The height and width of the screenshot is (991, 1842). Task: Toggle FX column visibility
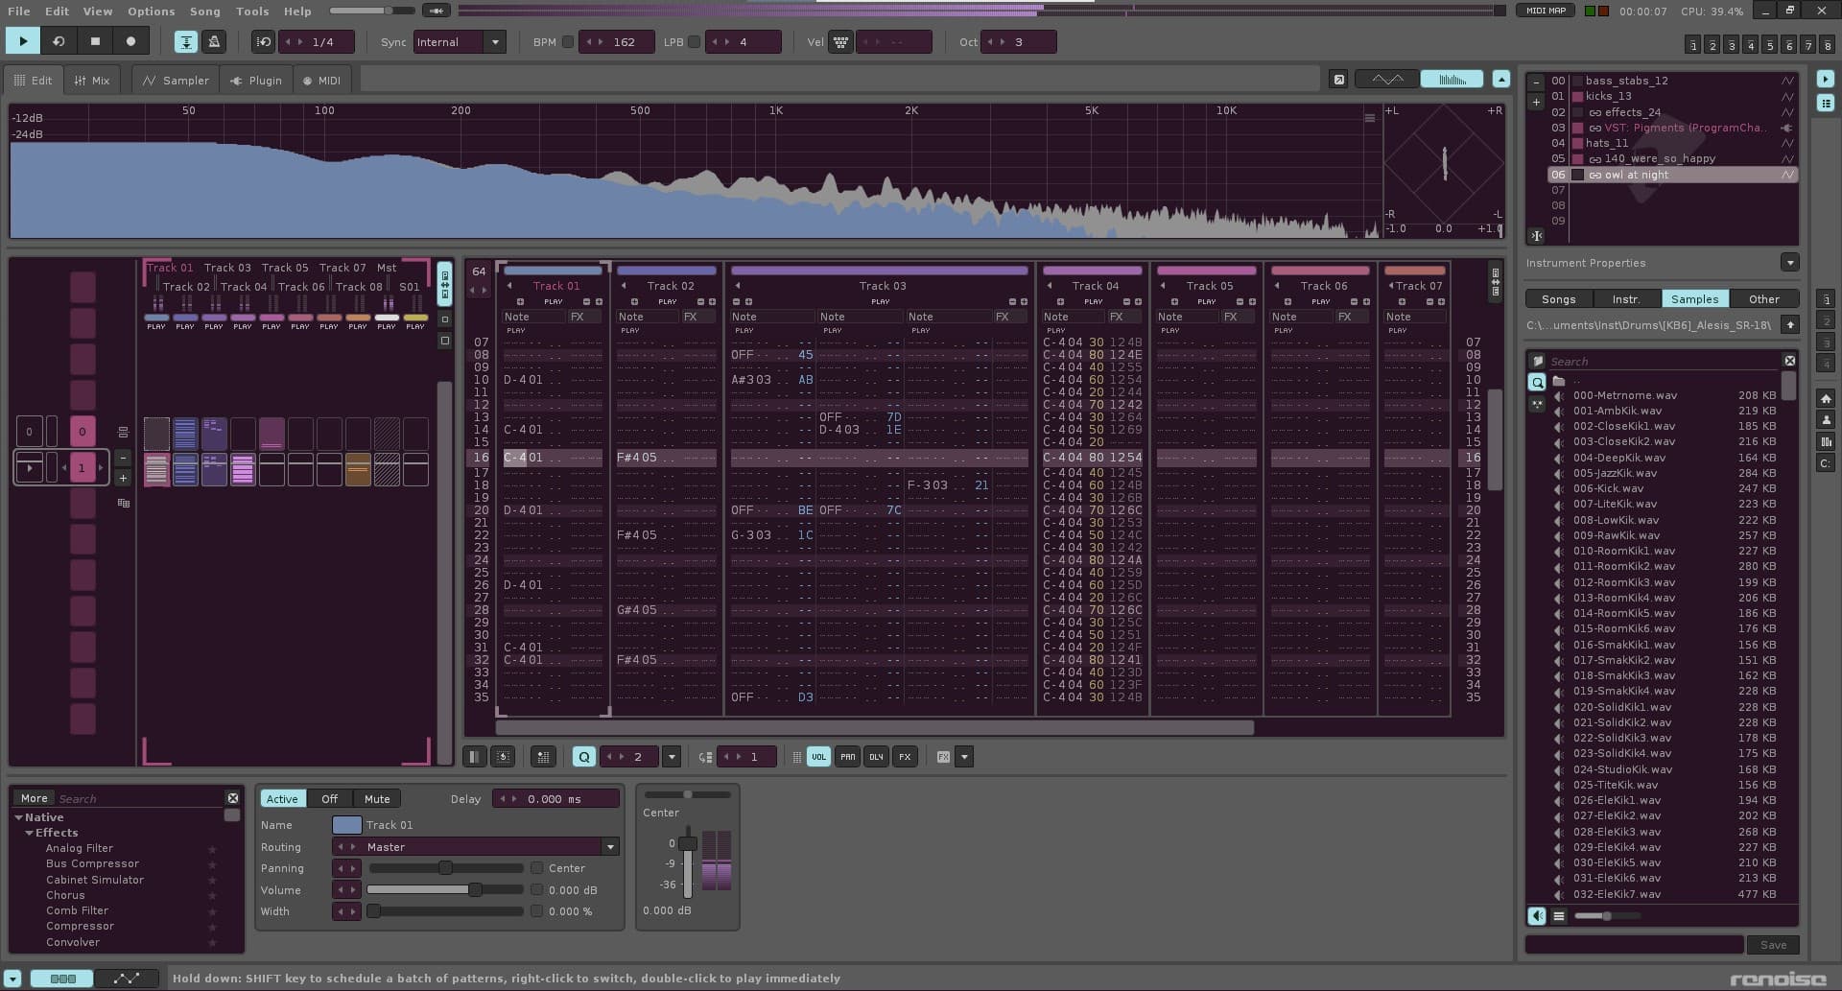tap(905, 757)
